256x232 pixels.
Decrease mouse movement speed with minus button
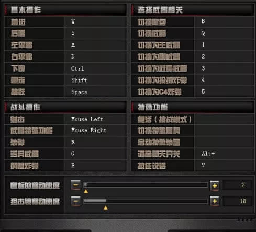(76, 185)
